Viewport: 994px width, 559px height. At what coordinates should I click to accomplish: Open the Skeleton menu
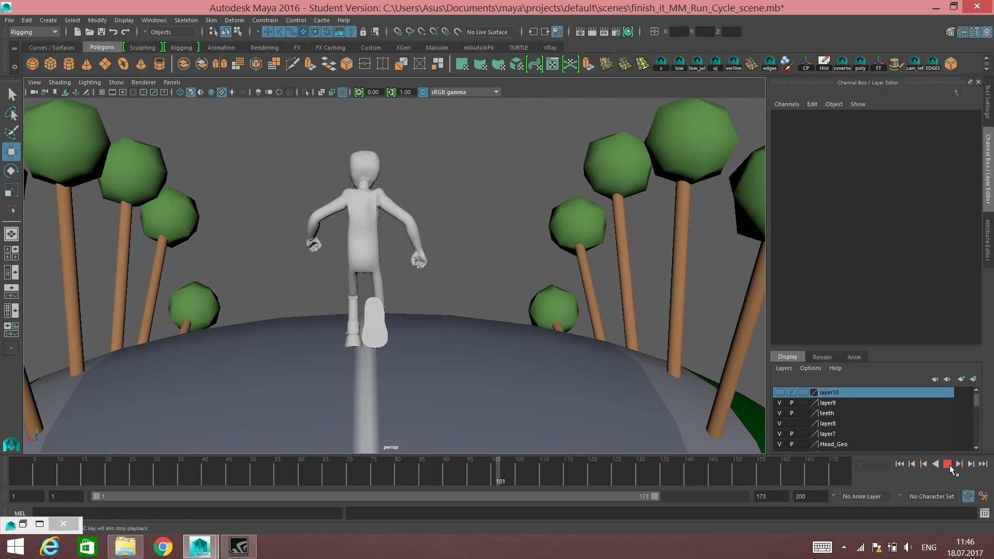click(x=185, y=20)
